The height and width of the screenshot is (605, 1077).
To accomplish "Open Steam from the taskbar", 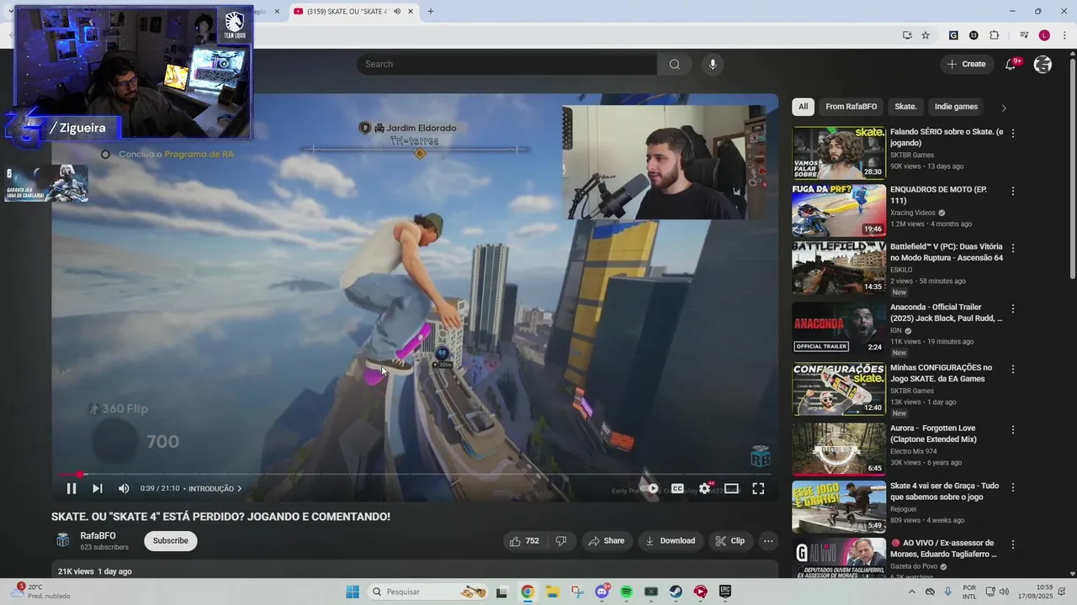I will (x=676, y=592).
